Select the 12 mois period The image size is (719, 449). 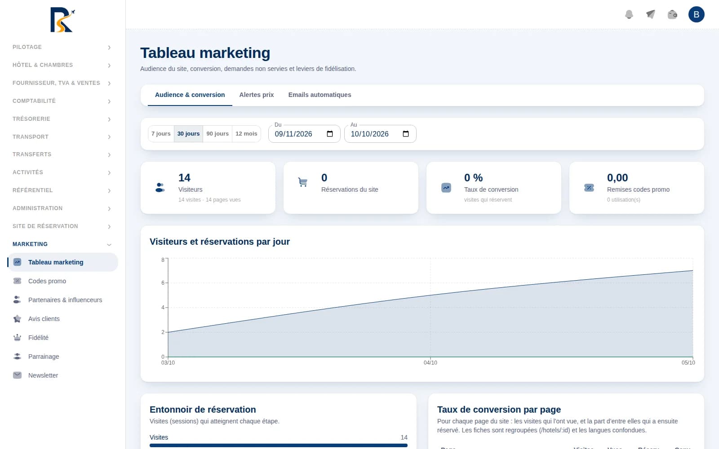(x=246, y=134)
